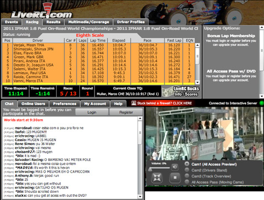Viewport: 264px width, 200px height.
Task: Click the Current Class TQ Muller entry
Action: coord(128,94)
